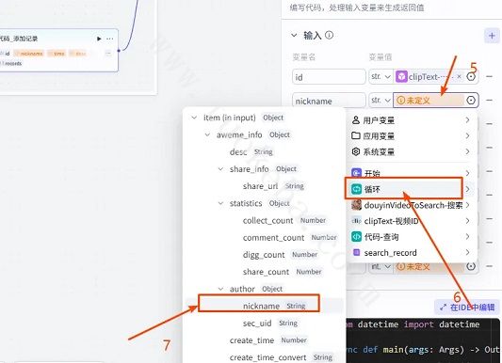
Task: Open clipText-视频ID node variables
Action: click(412, 221)
